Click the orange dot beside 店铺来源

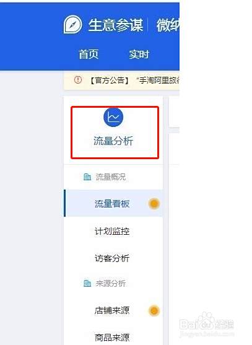coord(154,311)
